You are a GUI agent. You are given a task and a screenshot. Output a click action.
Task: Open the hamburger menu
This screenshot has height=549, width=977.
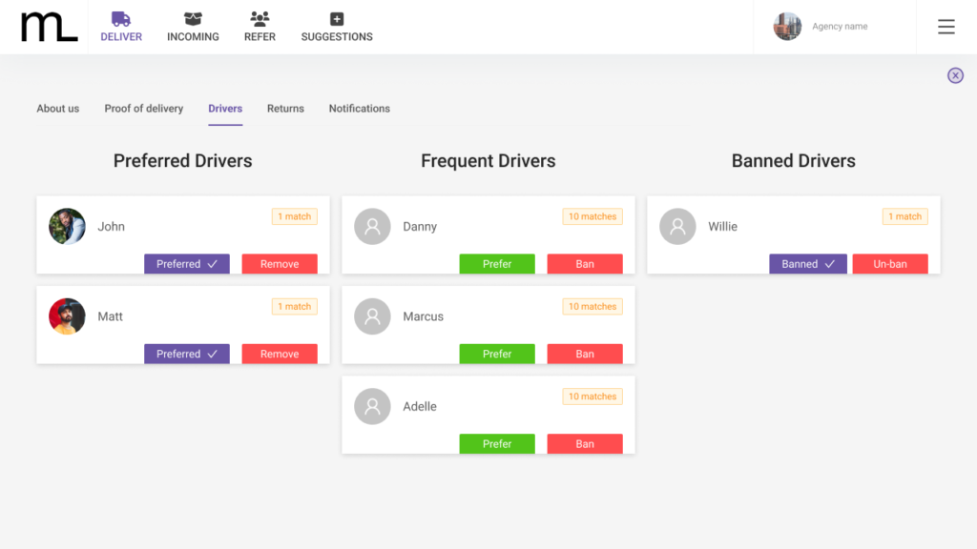point(946,27)
